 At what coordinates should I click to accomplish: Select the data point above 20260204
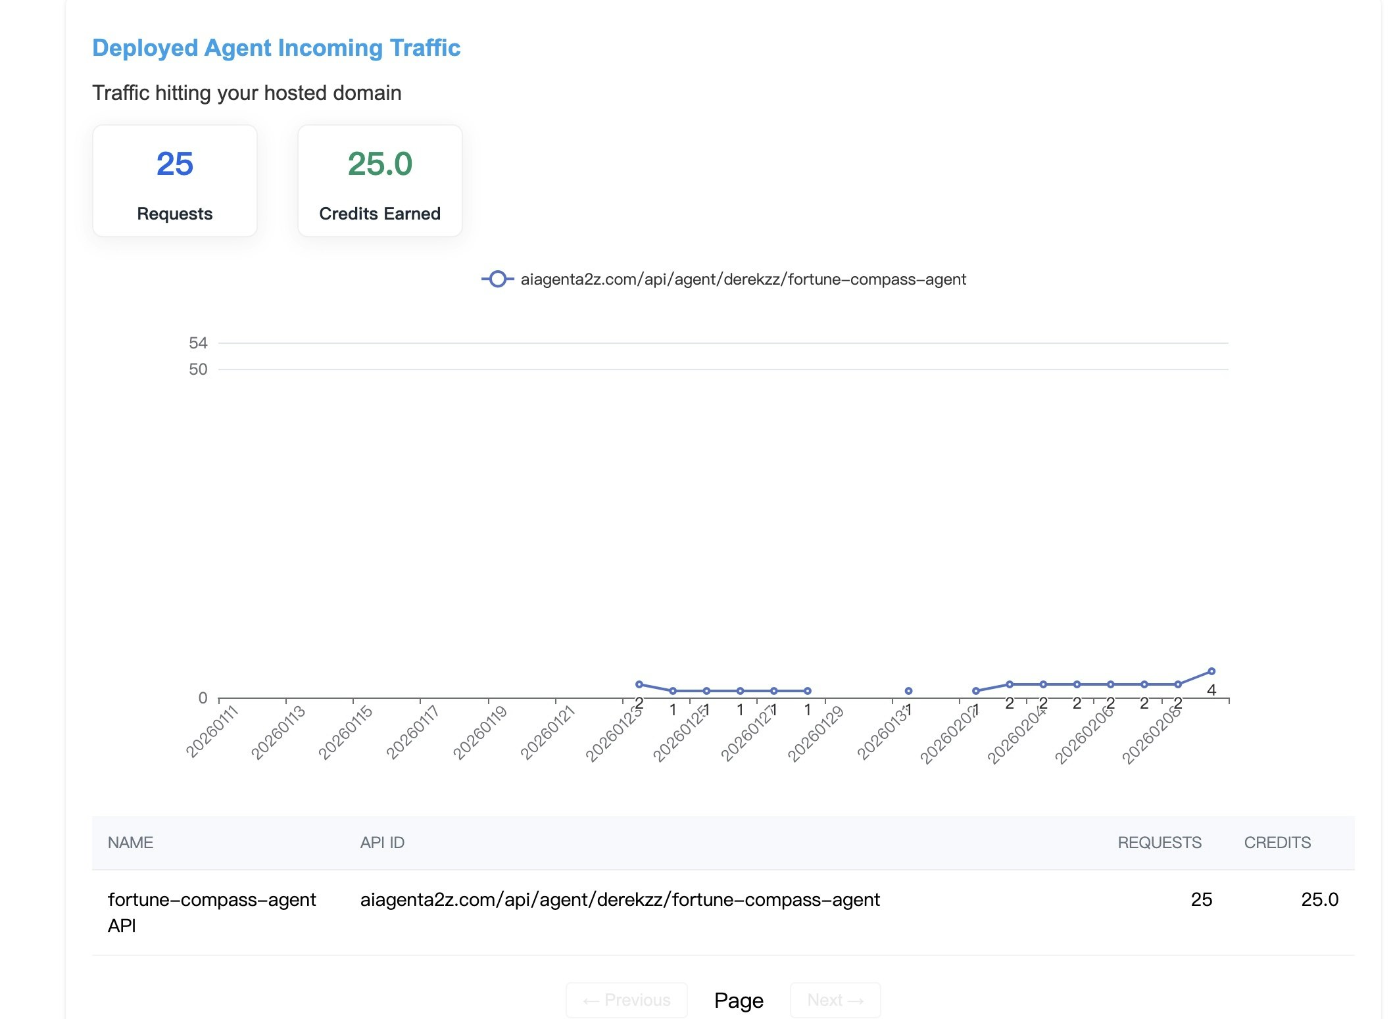(1043, 685)
